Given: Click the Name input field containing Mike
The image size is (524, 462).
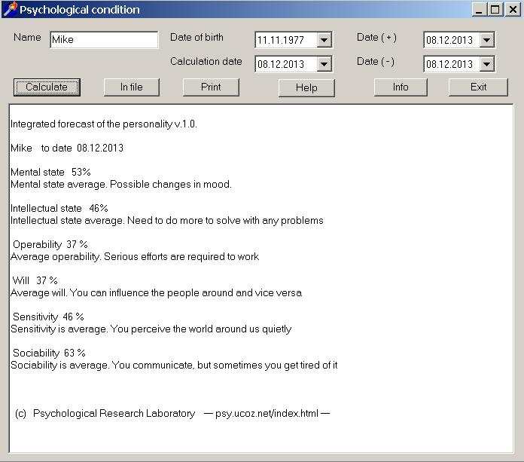Looking at the screenshot, I should (104, 40).
